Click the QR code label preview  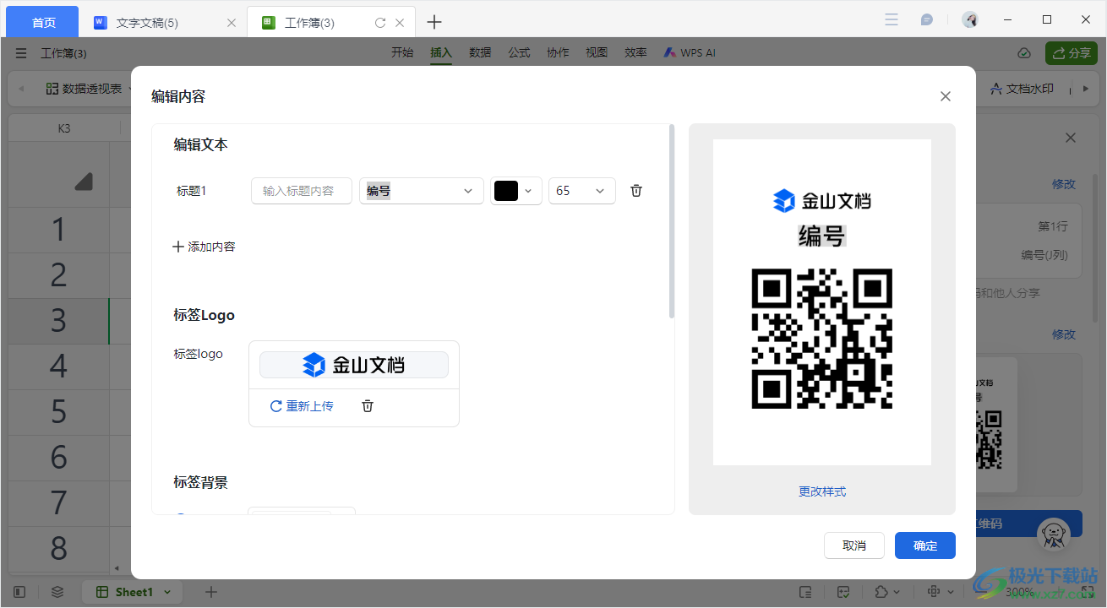pyautogui.click(x=822, y=302)
